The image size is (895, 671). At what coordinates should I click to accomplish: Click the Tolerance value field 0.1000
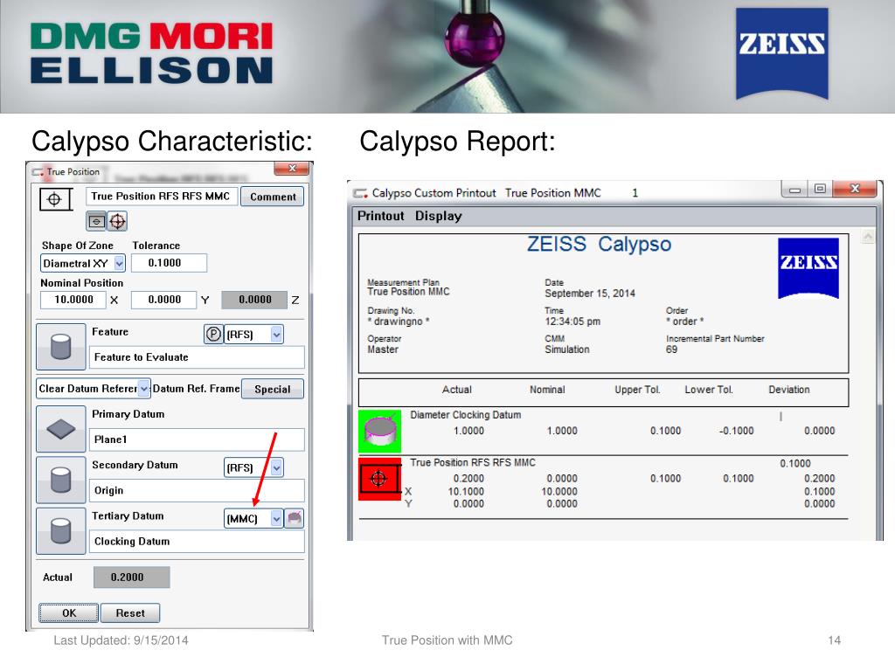point(169,263)
